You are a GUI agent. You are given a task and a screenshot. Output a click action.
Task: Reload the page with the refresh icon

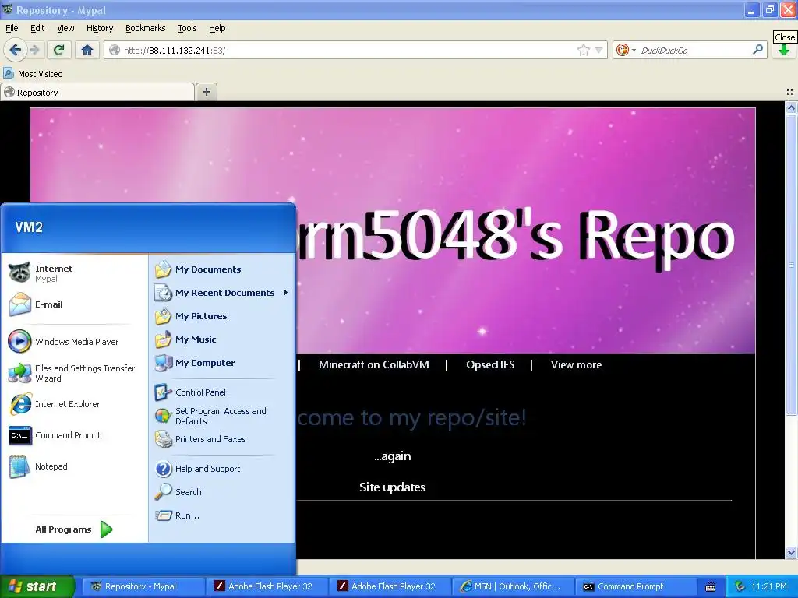point(59,50)
